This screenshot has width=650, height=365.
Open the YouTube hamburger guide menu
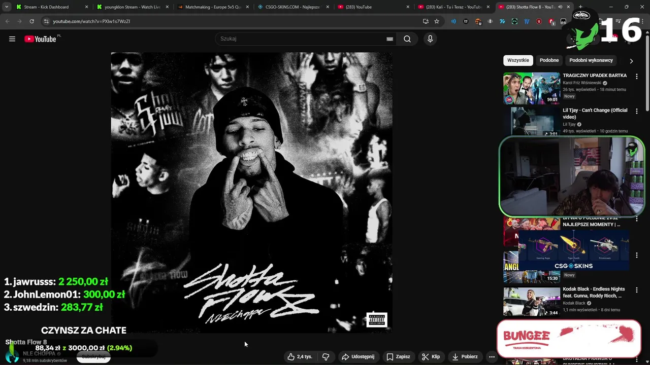pos(12,39)
